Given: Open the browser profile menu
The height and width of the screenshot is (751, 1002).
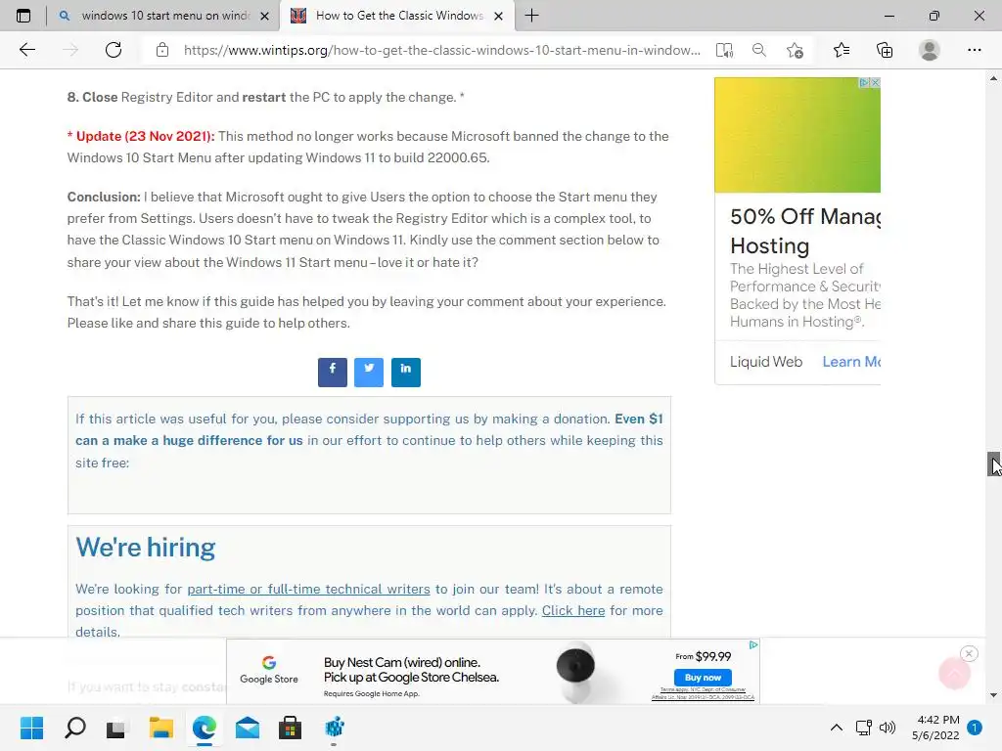Looking at the screenshot, I should coord(930,50).
